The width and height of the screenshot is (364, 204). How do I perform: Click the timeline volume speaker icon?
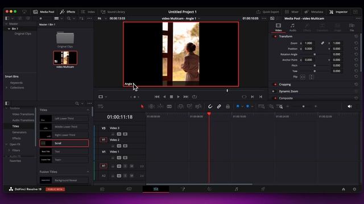[350, 107]
